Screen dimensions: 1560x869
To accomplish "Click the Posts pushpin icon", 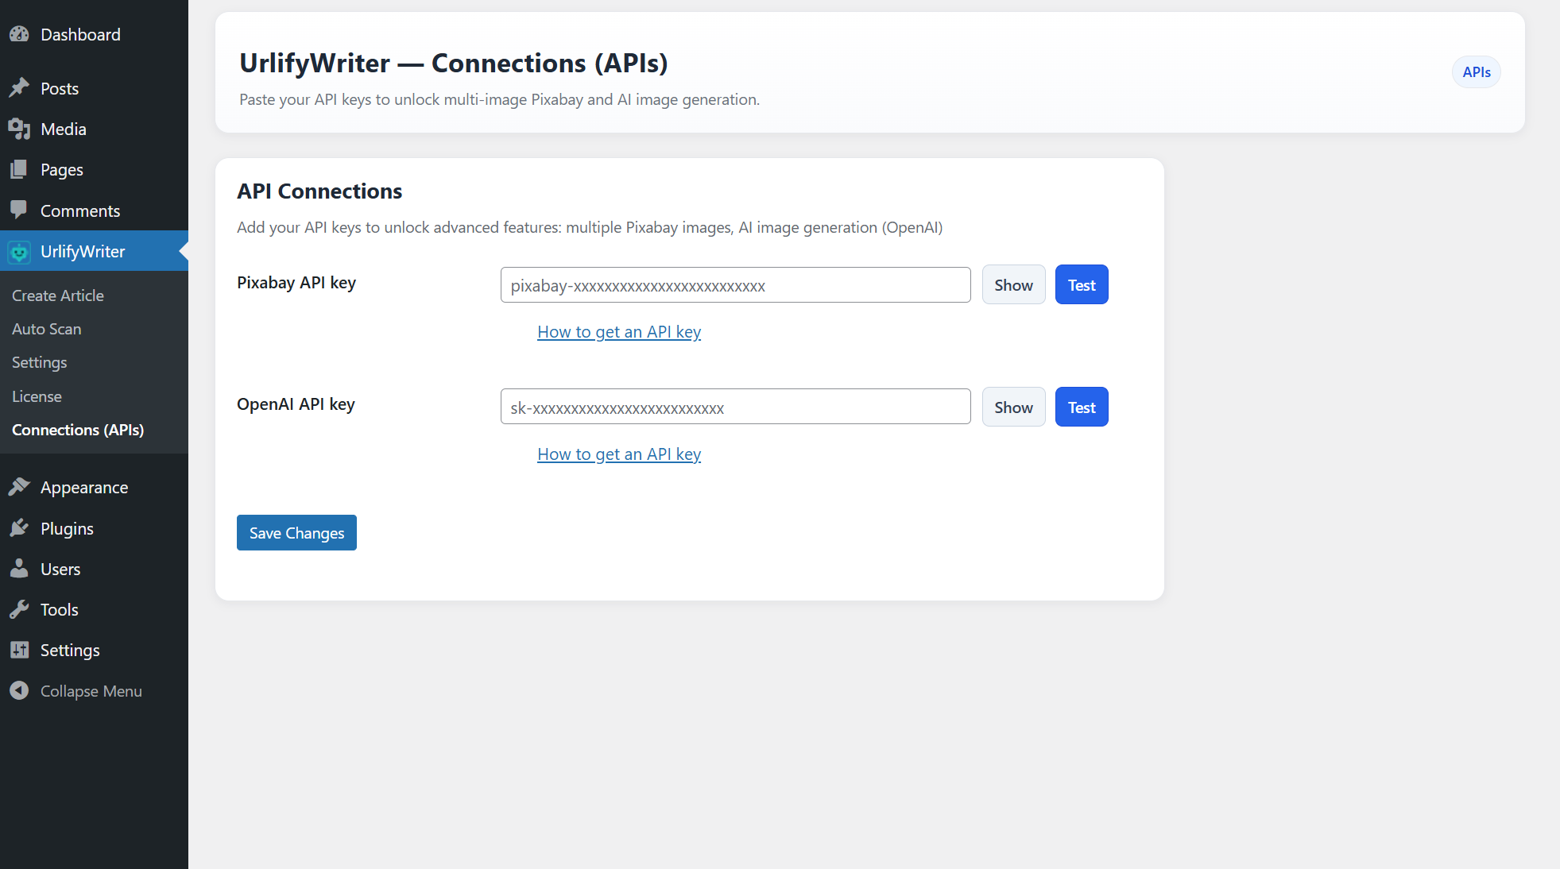I will [19, 88].
